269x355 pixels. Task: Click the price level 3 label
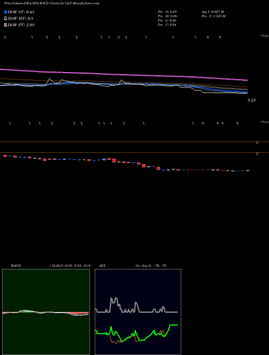pos(257,143)
